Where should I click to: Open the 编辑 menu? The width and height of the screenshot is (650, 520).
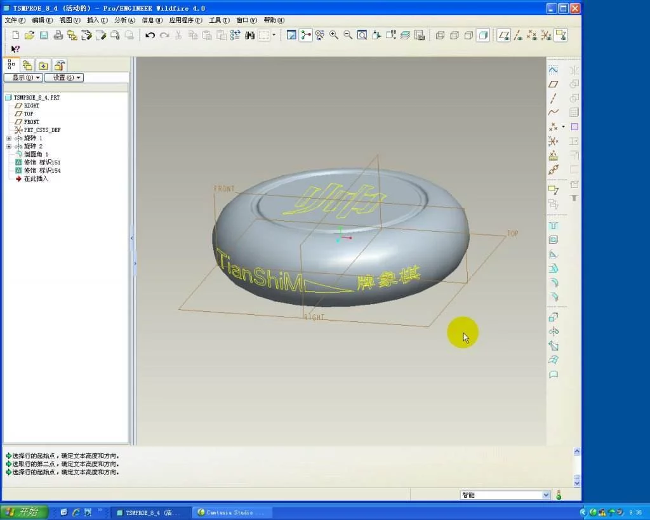pos(43,20)
